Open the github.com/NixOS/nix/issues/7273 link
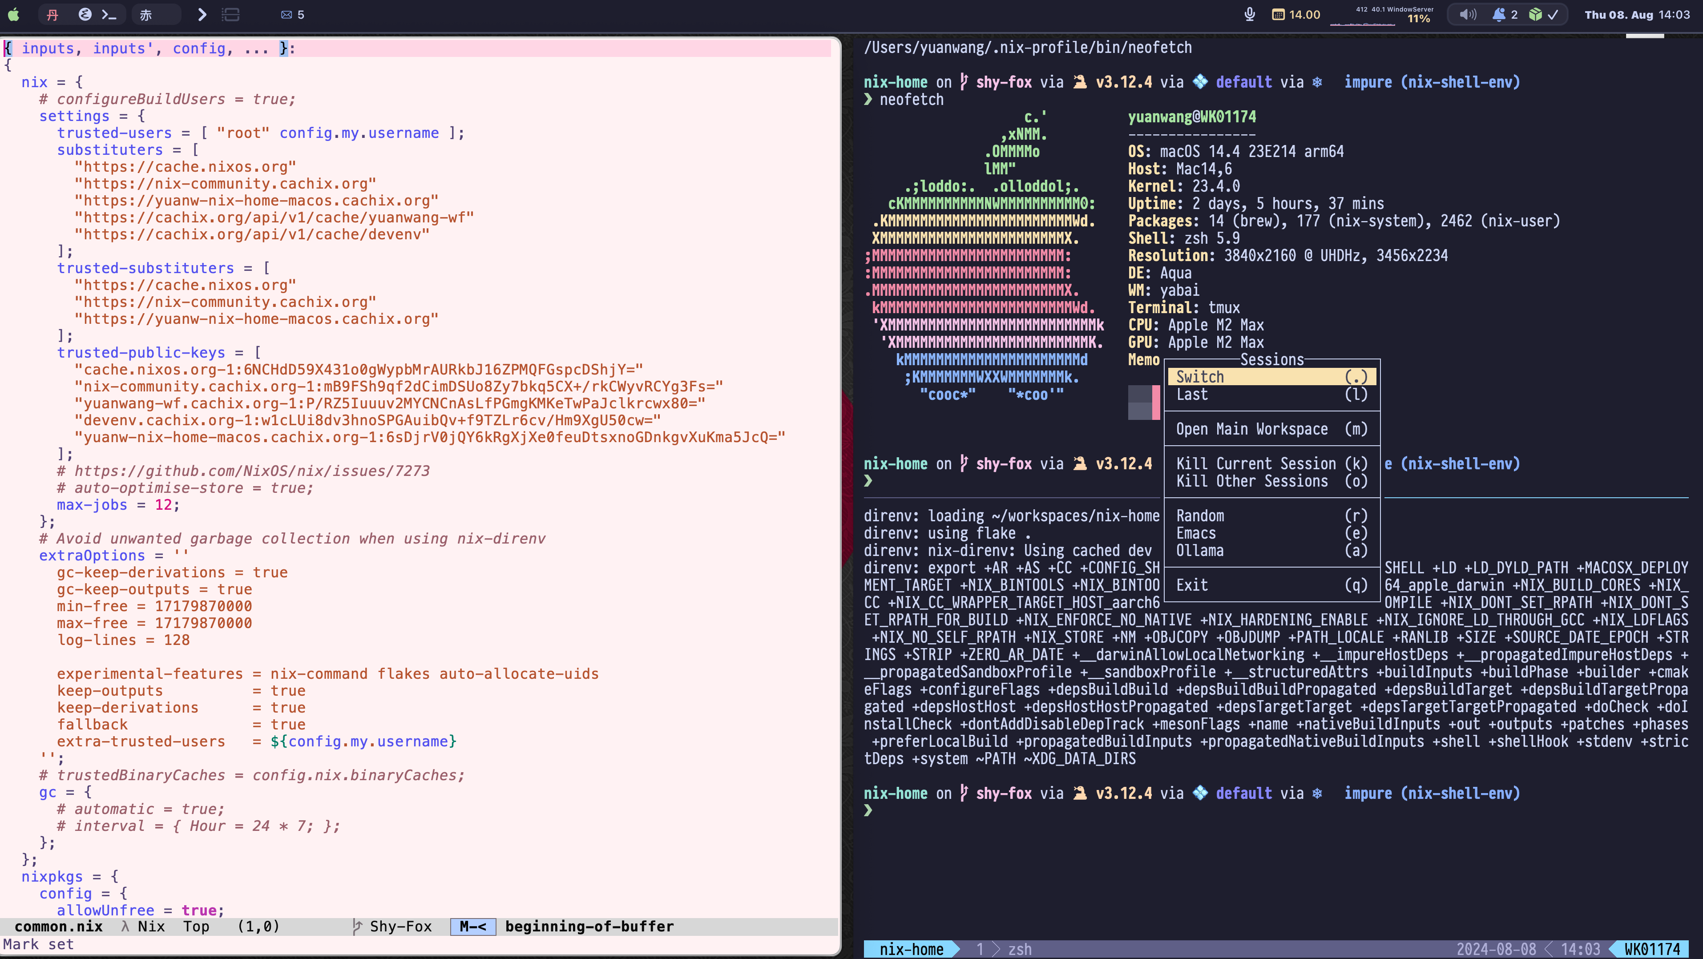Viewport: 1703px width, 959px height. pyautogui.click(x=252, y=471)
